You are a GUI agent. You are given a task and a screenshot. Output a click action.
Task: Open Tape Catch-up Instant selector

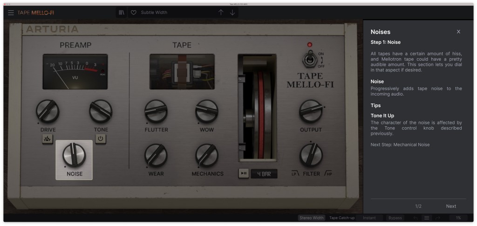(x=369, y=218)
